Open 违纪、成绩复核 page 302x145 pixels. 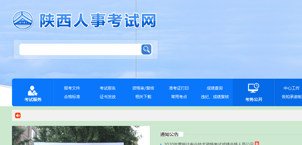pyautogui.click(x=215, y=97)
